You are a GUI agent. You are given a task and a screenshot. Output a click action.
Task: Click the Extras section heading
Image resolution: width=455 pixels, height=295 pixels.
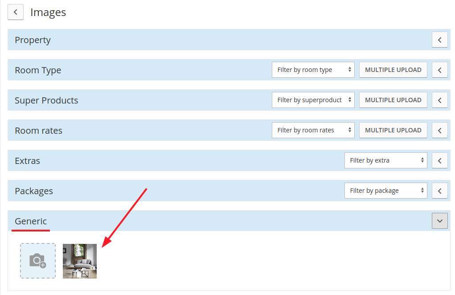(28, 161)
